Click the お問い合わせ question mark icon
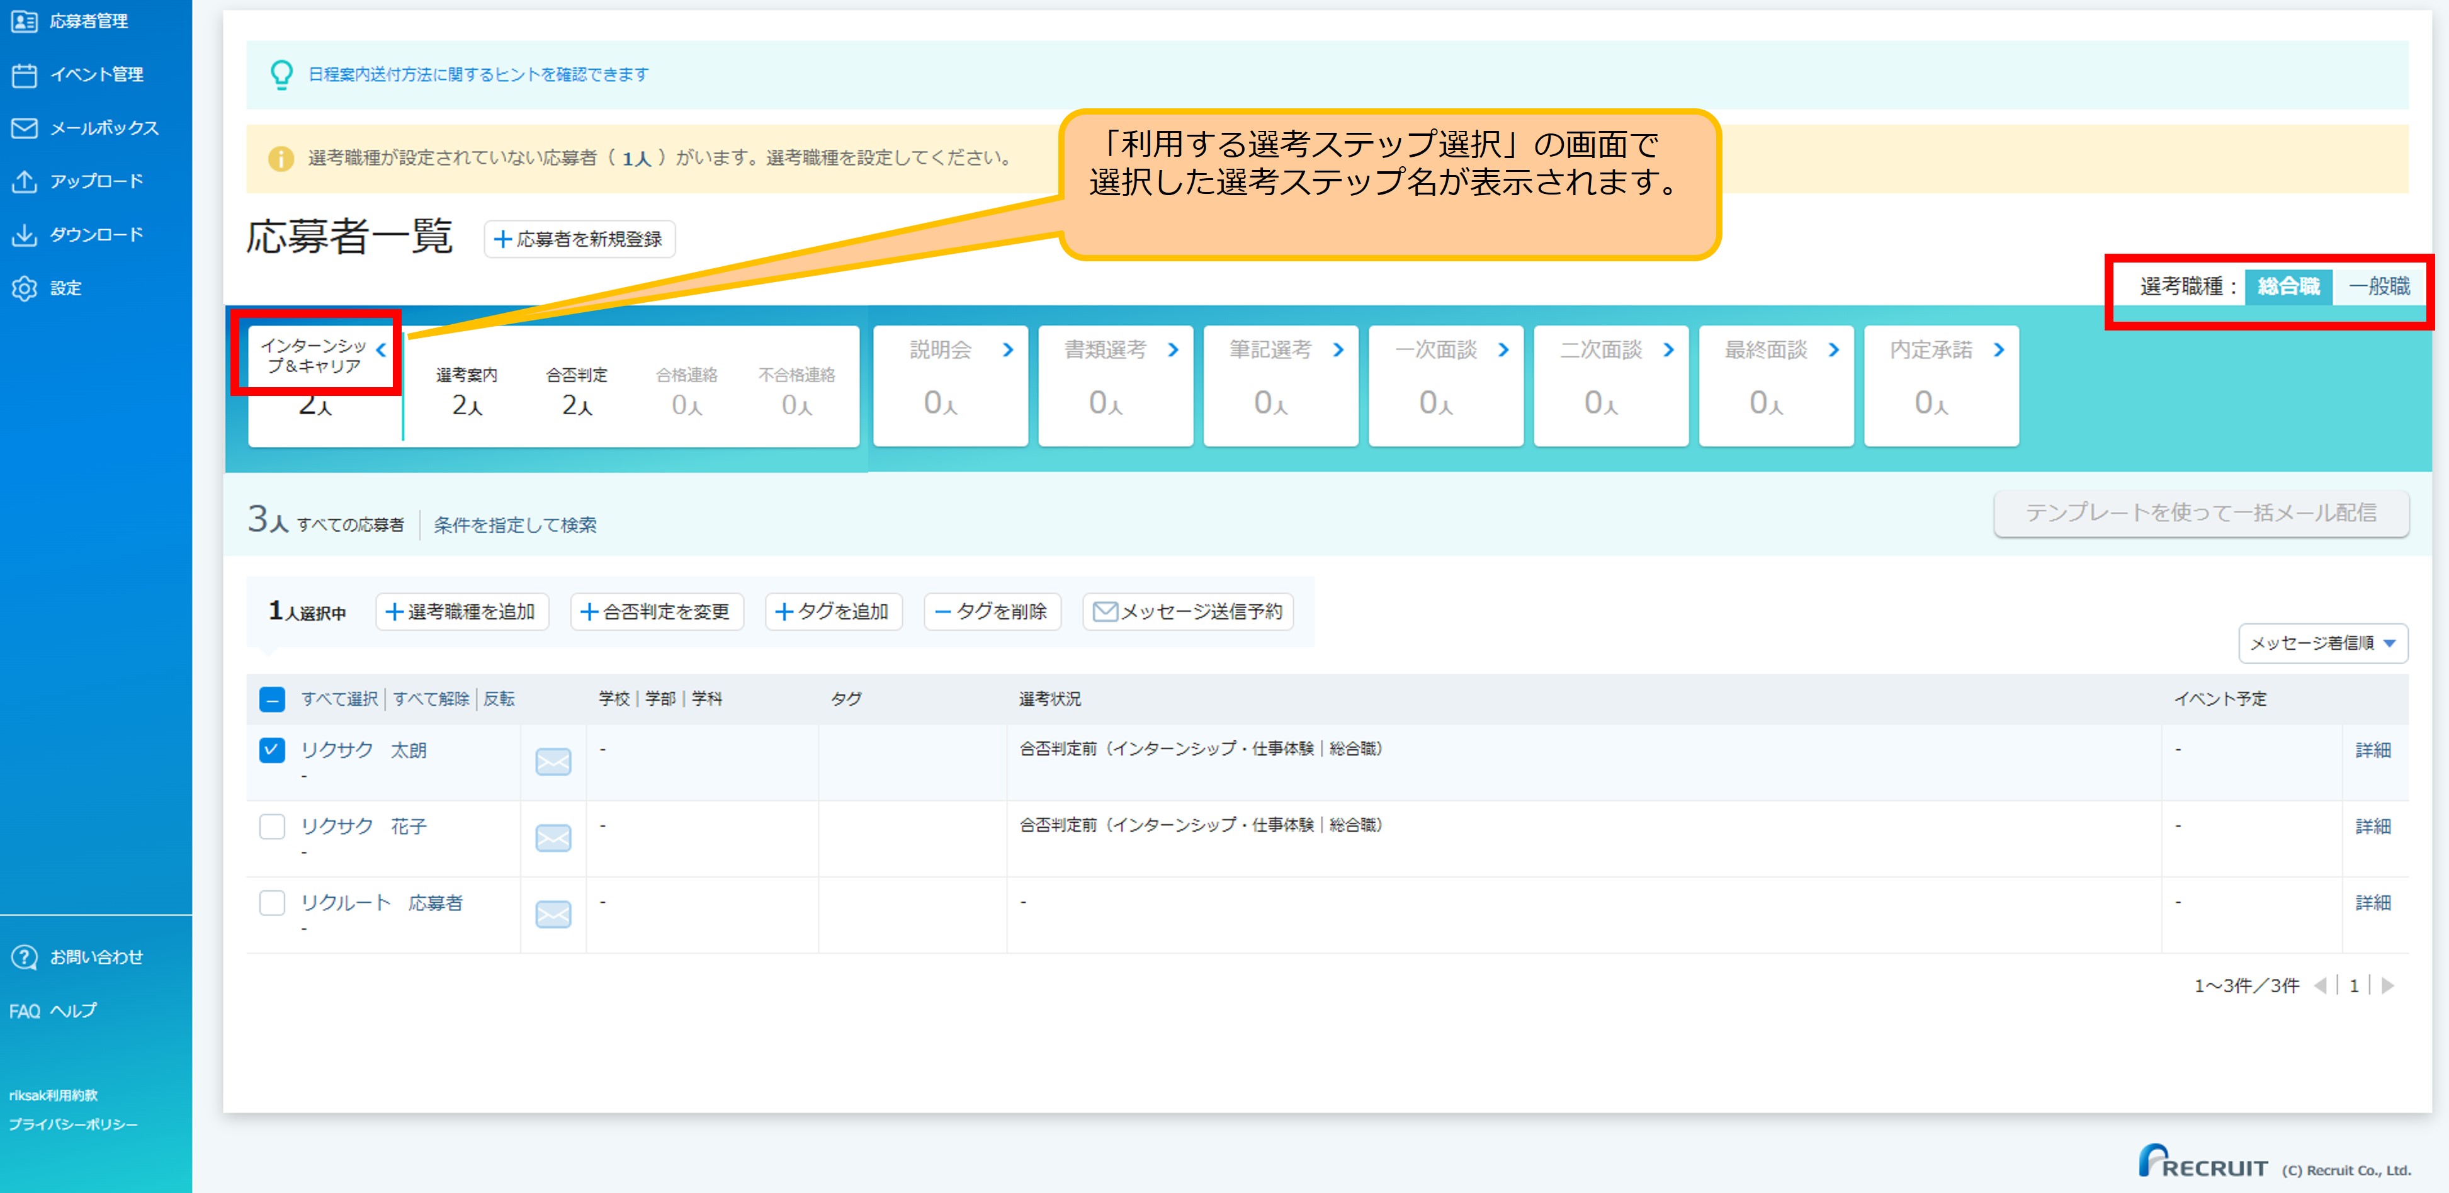The image size is (2449, 1193). [x=24, y=958]
